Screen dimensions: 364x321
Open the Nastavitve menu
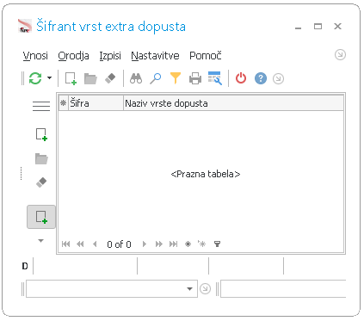[x=155, y=56]
